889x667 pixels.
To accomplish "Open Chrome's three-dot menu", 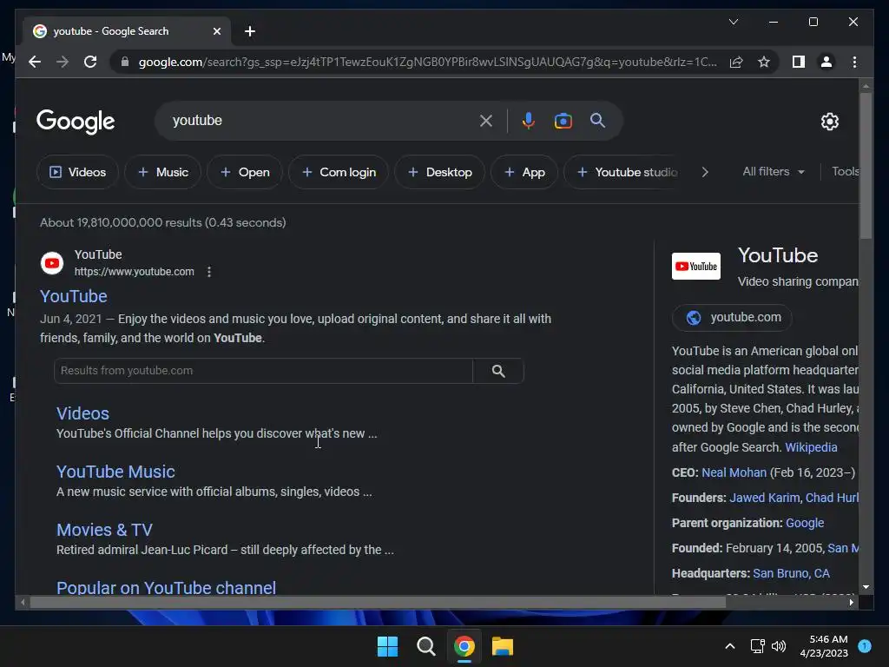I will 854,62.
